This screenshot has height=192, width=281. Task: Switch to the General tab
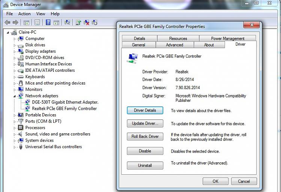coord(139,45)
